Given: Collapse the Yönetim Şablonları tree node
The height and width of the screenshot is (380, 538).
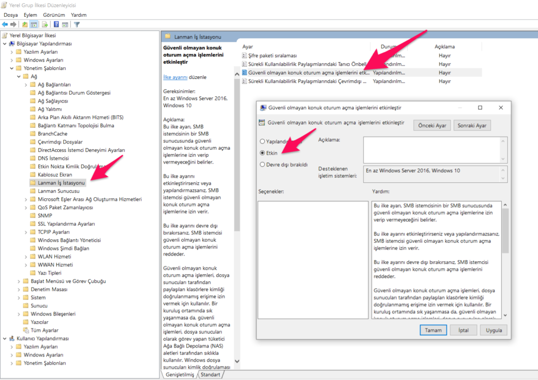Looking at the screenshot, I should 12,68.
